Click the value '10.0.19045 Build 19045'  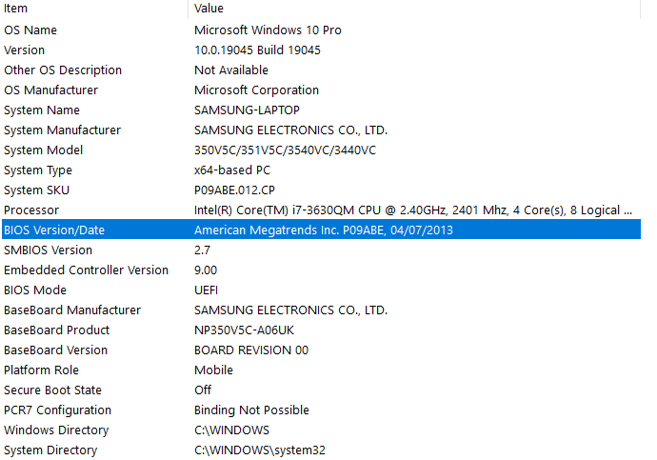(257, 50)
